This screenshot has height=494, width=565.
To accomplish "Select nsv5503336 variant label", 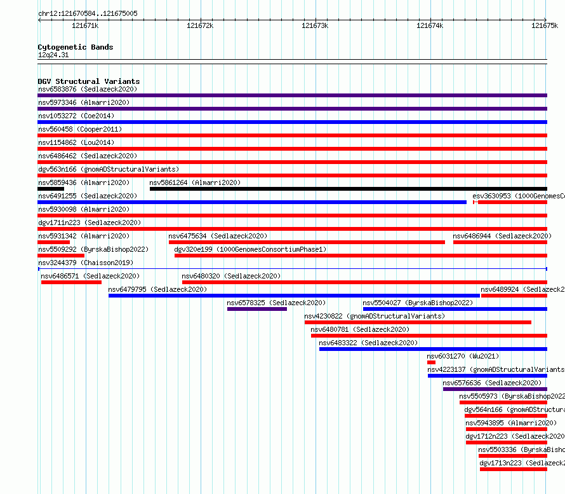I will coord(521,449).
